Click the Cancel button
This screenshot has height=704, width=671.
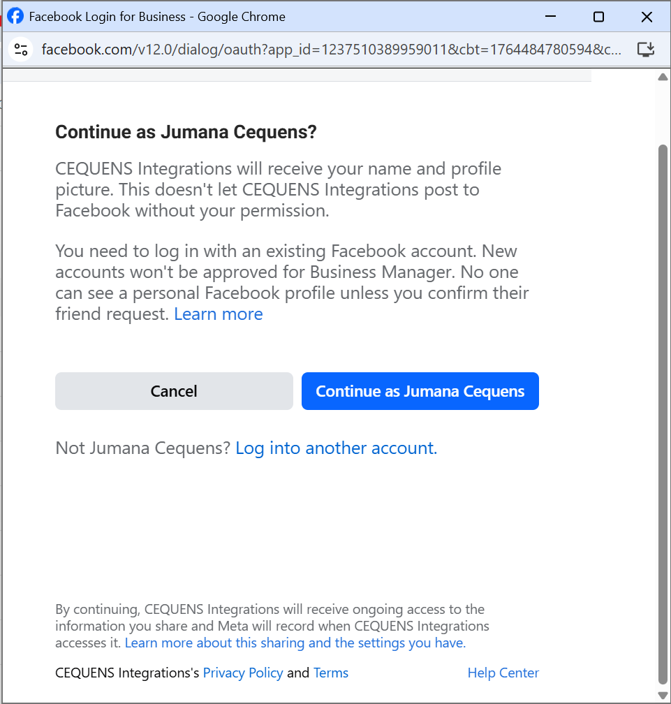(173, 391)
